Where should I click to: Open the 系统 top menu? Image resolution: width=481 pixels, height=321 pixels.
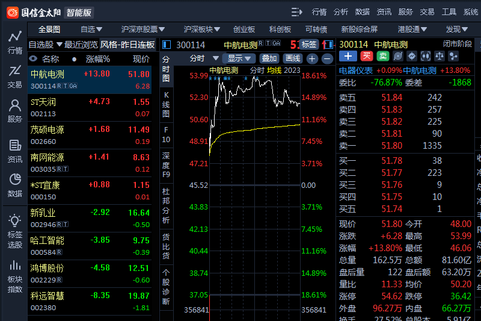point(471,12)
